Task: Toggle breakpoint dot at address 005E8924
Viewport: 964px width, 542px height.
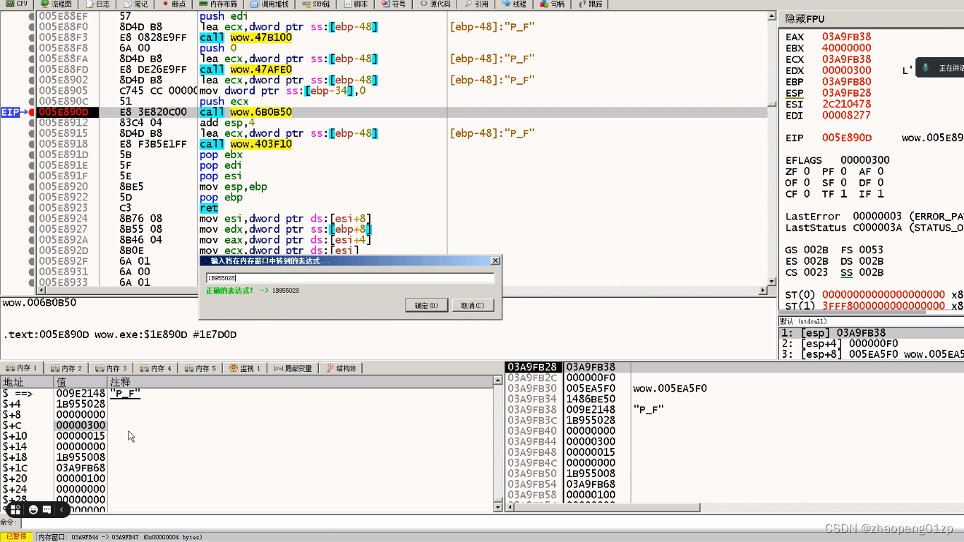Action: point(32,219)
